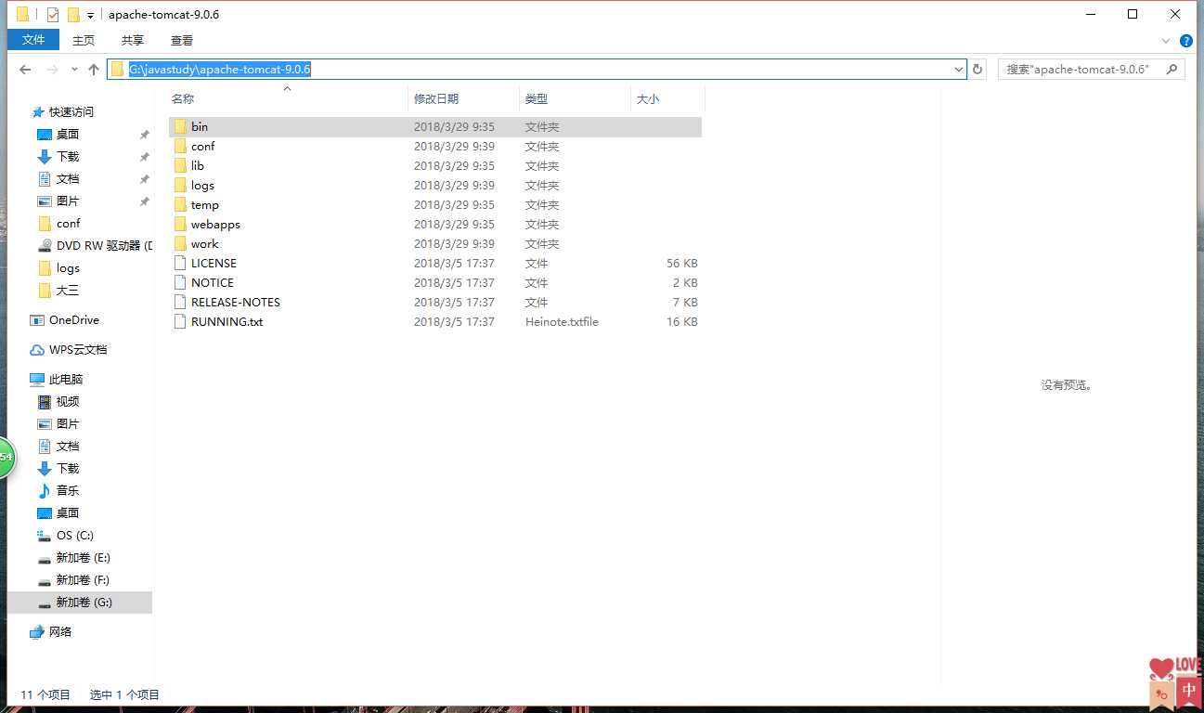1204x713 pixels.
Task: Click the webapps folder icon
Action: (x=180, y=224)
